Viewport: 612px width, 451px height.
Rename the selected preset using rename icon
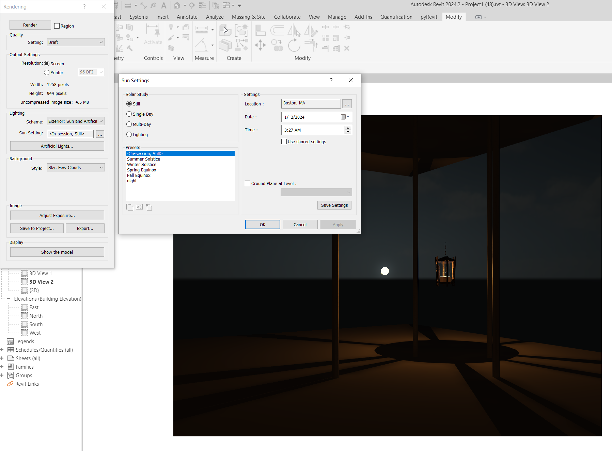[139, 207]
